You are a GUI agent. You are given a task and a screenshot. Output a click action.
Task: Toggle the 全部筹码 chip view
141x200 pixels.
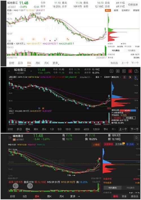click(x=109, y=144)
